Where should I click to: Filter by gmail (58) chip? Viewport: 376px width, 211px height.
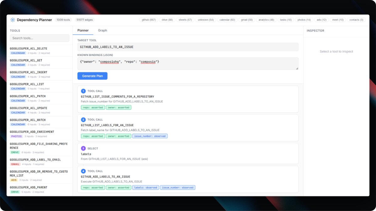click(247, 20)
